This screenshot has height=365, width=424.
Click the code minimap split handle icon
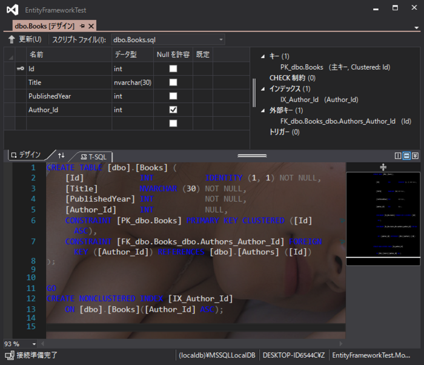click(x=383, y=167)
